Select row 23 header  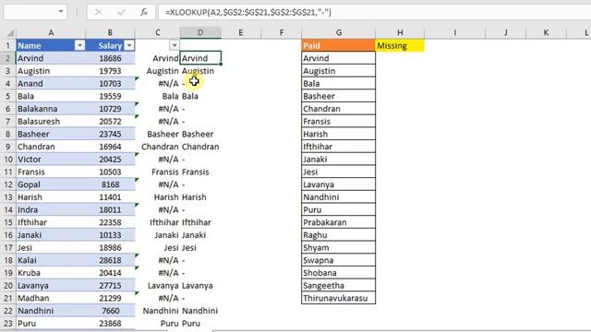click(8, 324)
